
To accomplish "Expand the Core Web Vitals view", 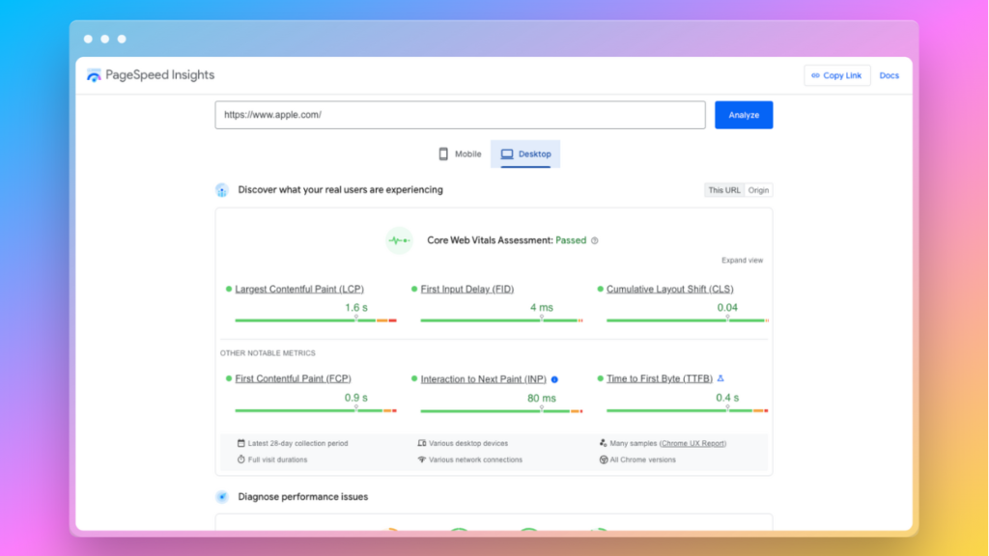I will [x=742, y=261].
